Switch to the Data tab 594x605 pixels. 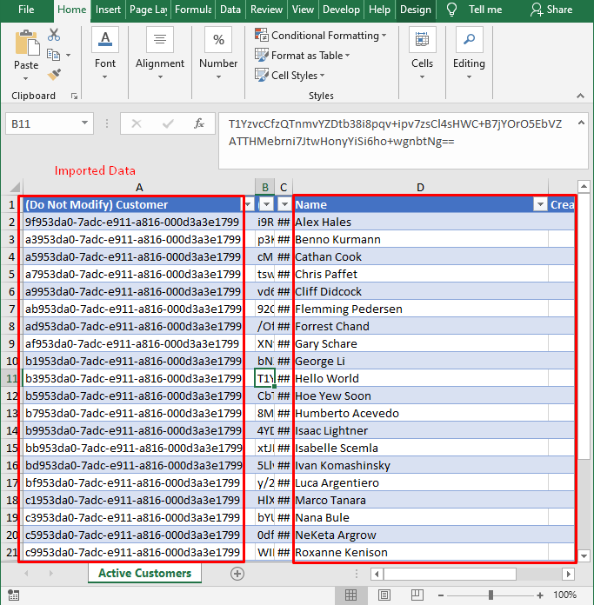click(230, 10)
